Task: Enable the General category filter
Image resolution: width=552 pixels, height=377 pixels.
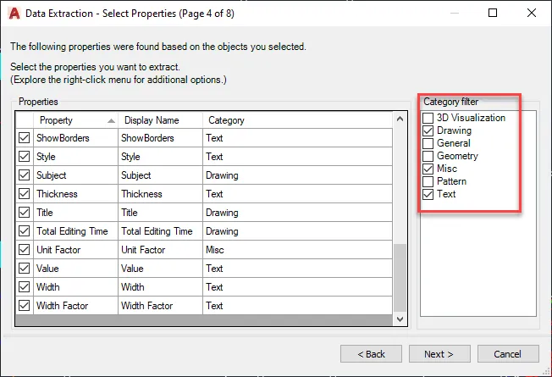Action: click(x=428, y=143)
